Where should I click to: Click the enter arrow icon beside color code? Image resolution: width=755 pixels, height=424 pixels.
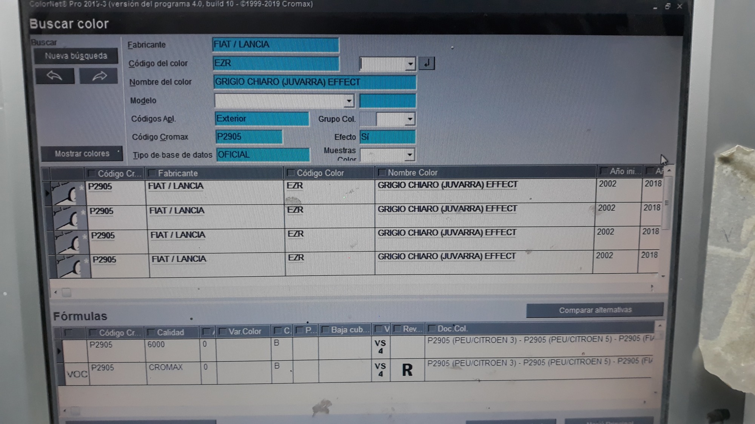point(427,64)
